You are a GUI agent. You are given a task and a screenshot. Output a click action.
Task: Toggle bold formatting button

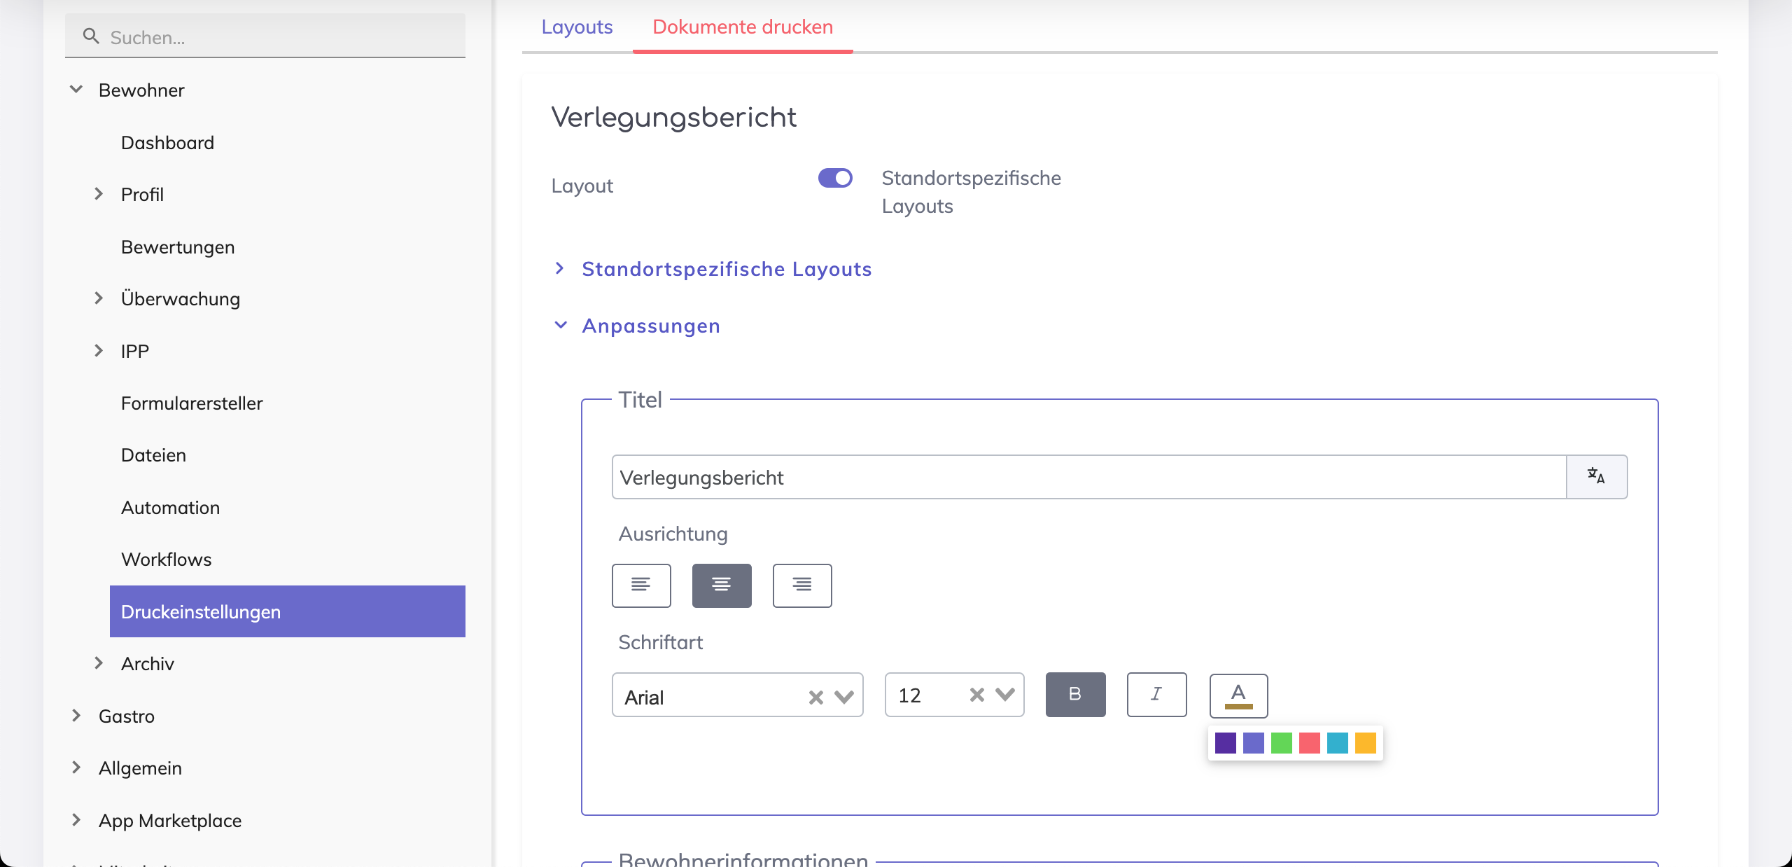1075,695
